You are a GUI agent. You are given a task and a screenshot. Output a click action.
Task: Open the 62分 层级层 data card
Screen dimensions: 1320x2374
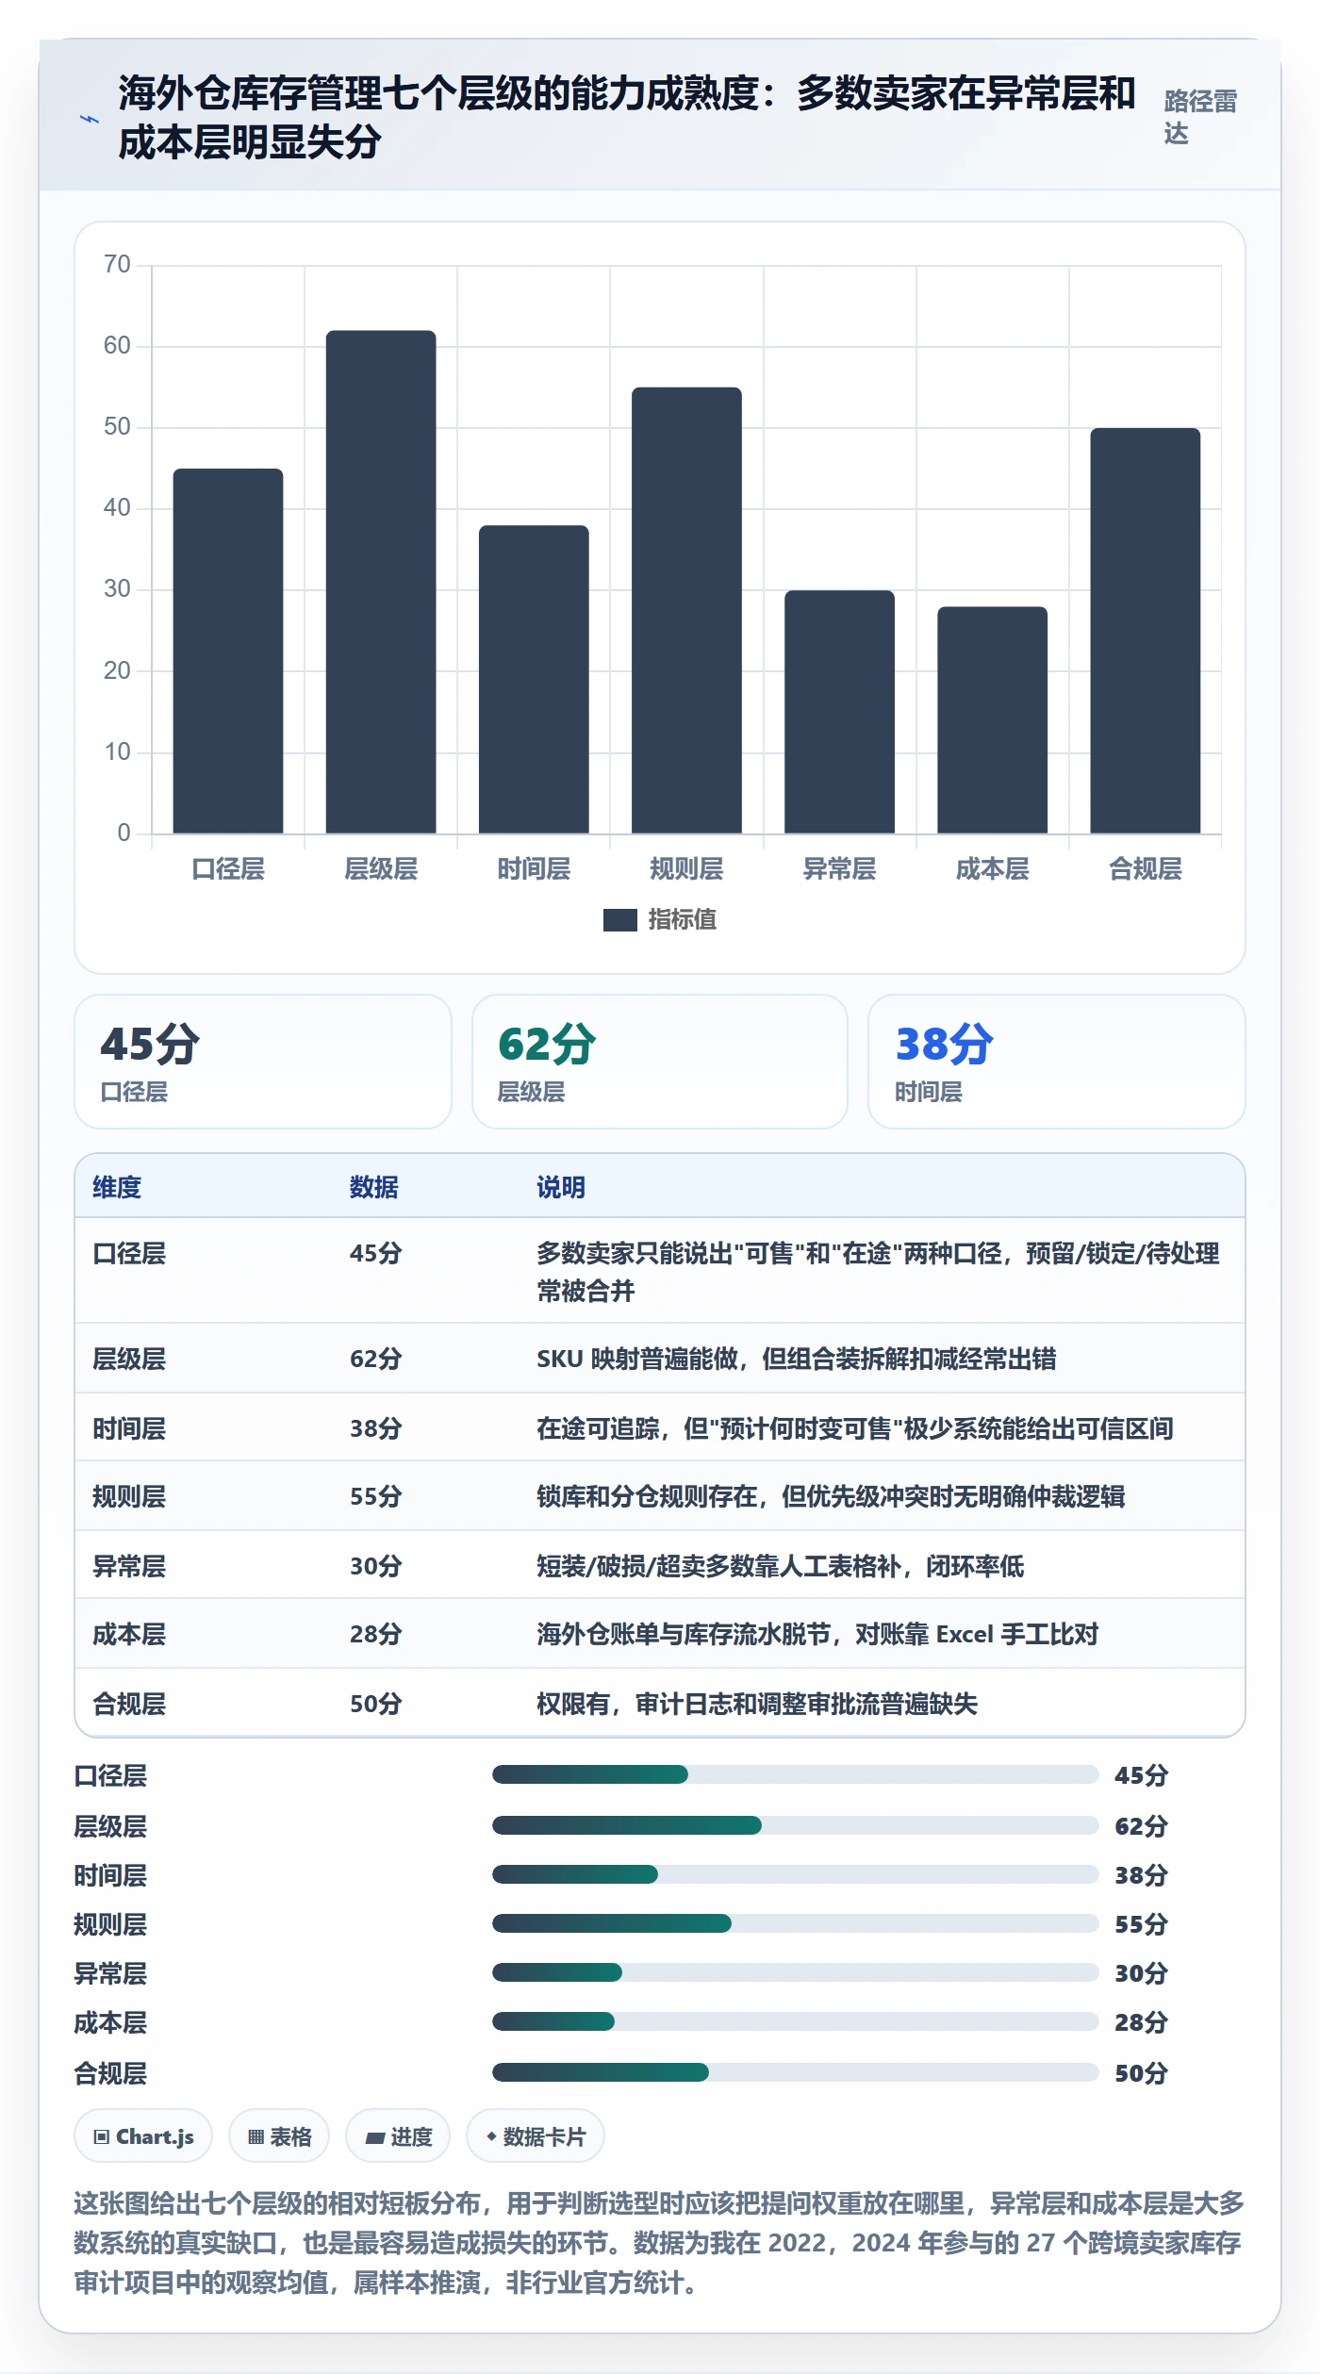tap(660, 1062)
